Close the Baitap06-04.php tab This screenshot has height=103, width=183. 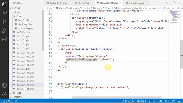pyautogui.click(x=120, y=3)
